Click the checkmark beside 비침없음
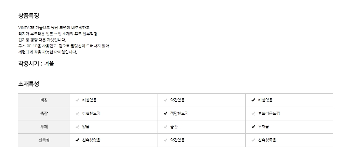Viewport: 351px width, 160px height. coord(253,100)
